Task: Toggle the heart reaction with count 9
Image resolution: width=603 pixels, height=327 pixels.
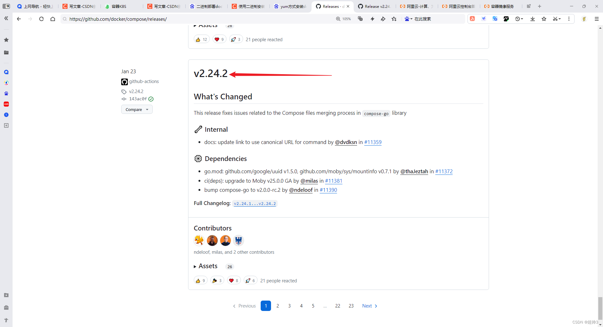Action: click(219, 39)
